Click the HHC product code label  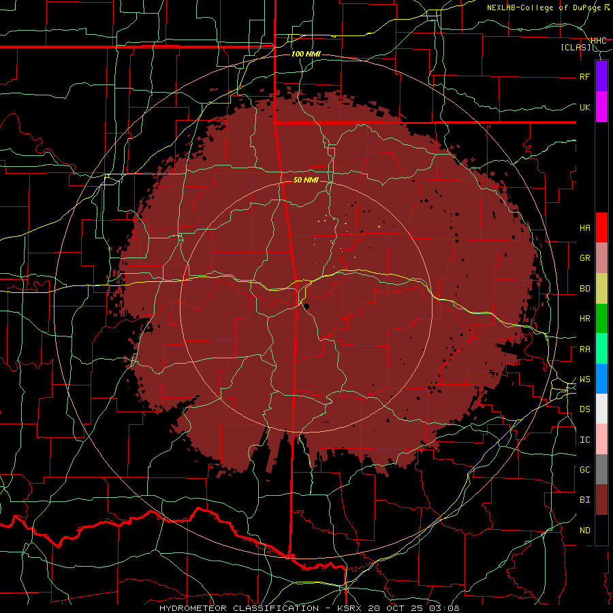click(598, 41)
